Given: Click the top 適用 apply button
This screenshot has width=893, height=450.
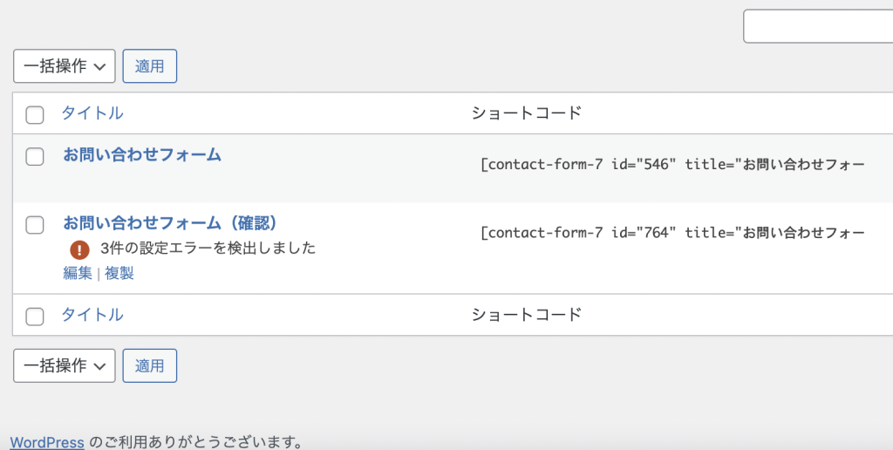Looking at the screenshot, I should pyautogui.click(x=150, y=66).
